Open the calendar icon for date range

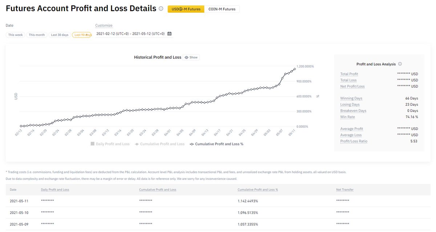[x=169, y=34]
